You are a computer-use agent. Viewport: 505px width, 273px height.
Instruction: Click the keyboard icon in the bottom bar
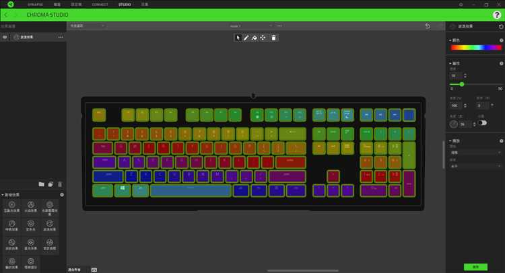click(x=94, y=270)
